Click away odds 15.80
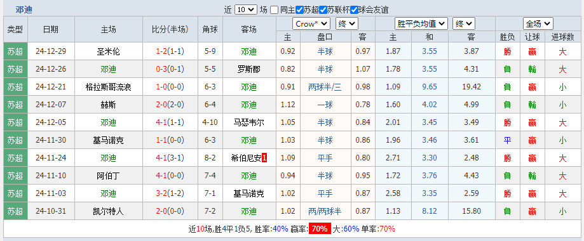 click(x=472, y=211)
